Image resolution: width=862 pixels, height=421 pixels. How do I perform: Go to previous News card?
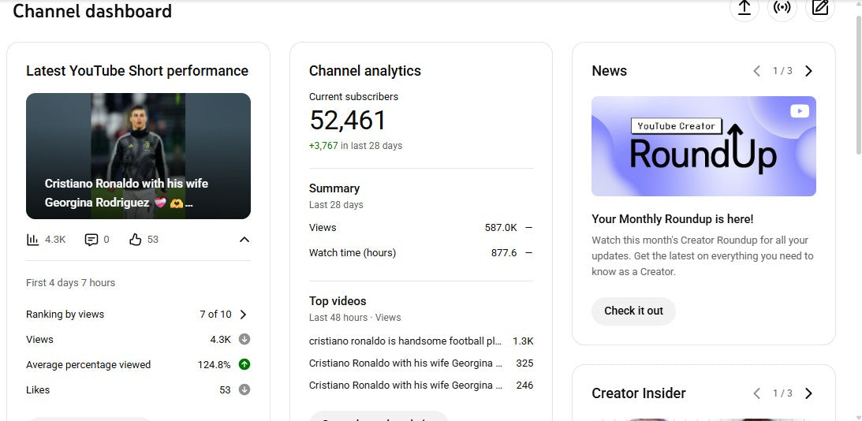(x=757, y=71)
